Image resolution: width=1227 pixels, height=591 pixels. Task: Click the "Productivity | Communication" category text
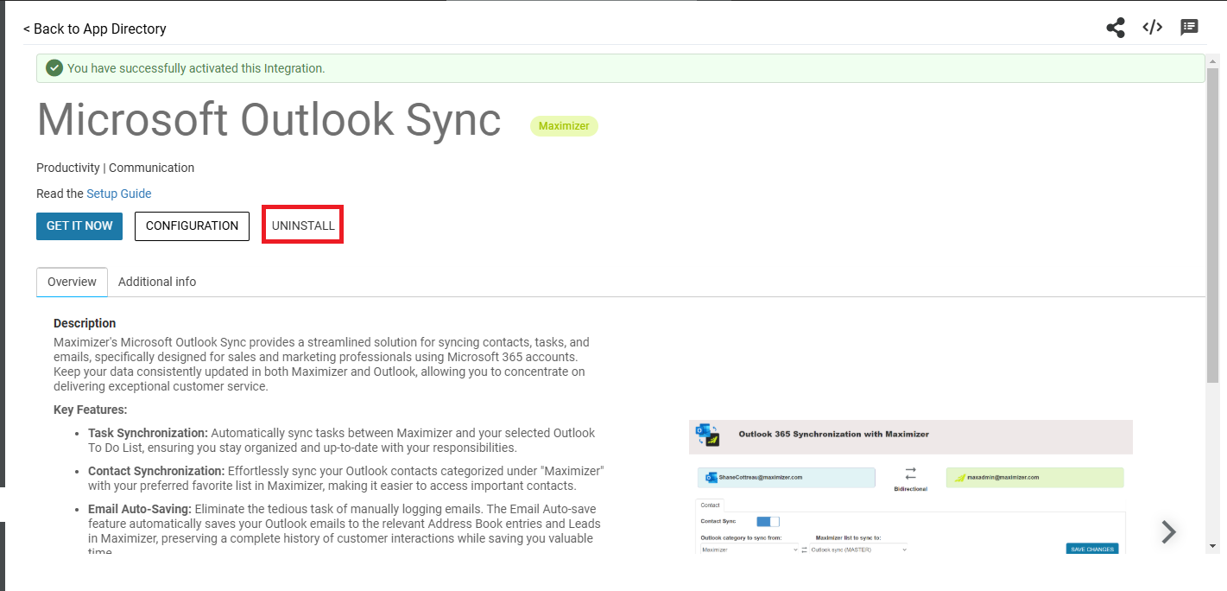click(x=116, y=168)
